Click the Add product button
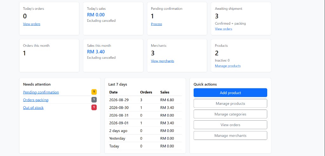This screenshot has width=325, height=156. pyautogui.click(x=230, y=93)
